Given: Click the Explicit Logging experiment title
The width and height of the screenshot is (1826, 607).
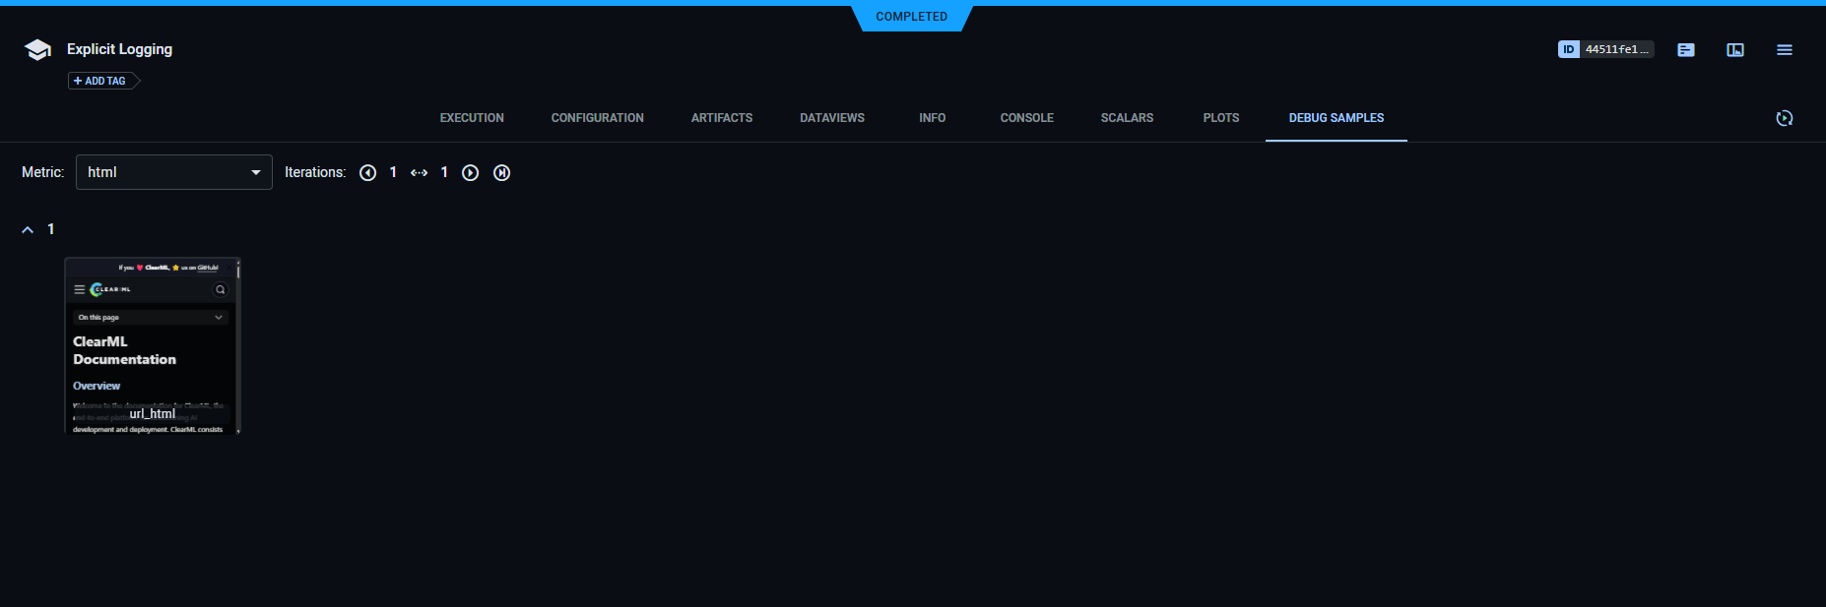Looking at the screenshot, I should 119,49.
